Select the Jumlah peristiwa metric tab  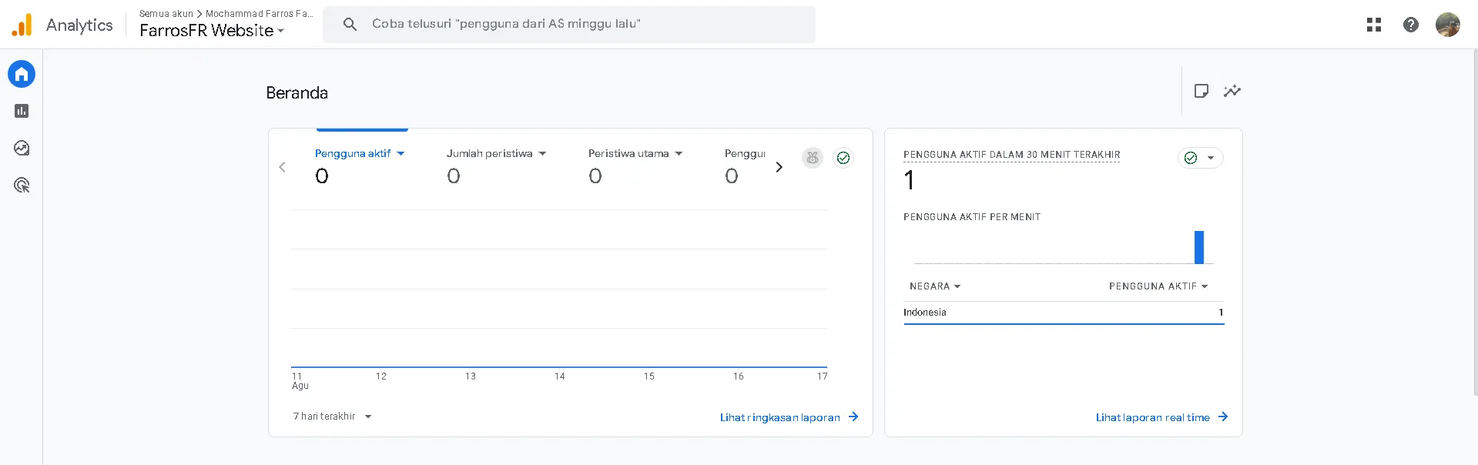496,154
